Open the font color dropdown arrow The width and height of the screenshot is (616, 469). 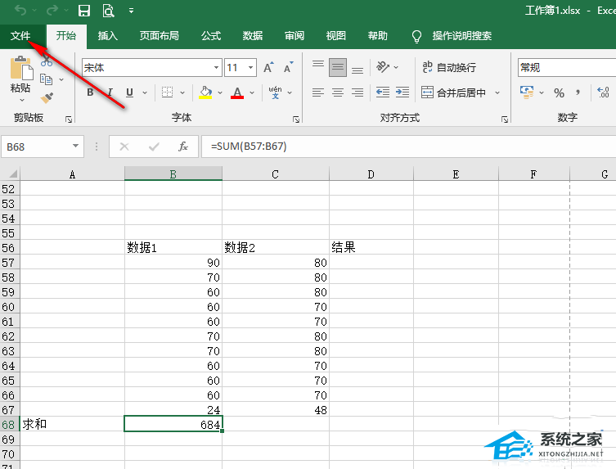click(x=252, y=92)
